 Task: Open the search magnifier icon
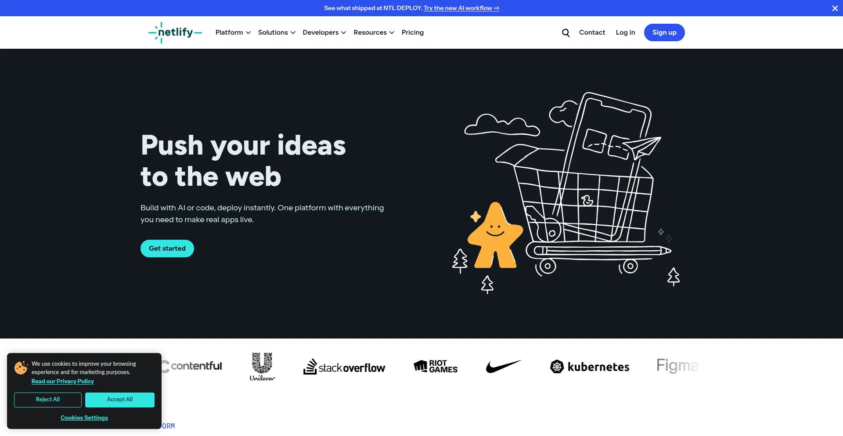point(566,32)
